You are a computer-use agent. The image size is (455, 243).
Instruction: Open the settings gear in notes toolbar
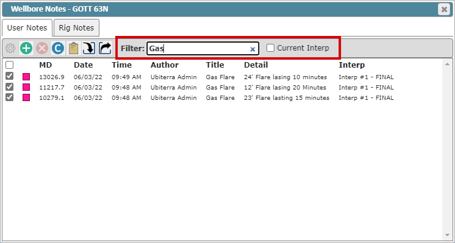click(x=10, y=48)
